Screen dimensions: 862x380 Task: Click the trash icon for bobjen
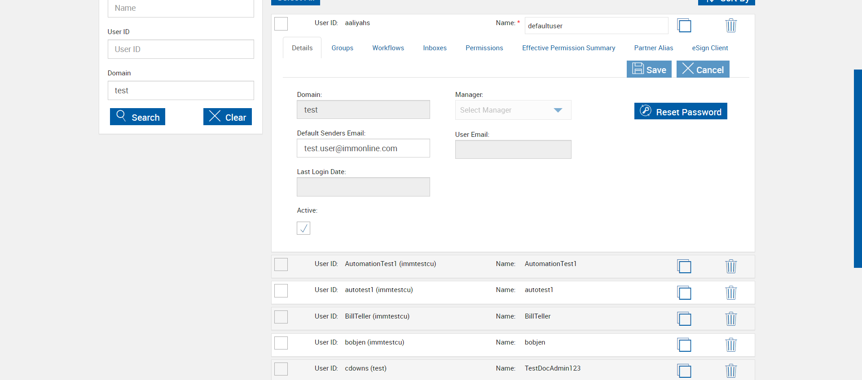pyautogui.click(x=731, y=345)
